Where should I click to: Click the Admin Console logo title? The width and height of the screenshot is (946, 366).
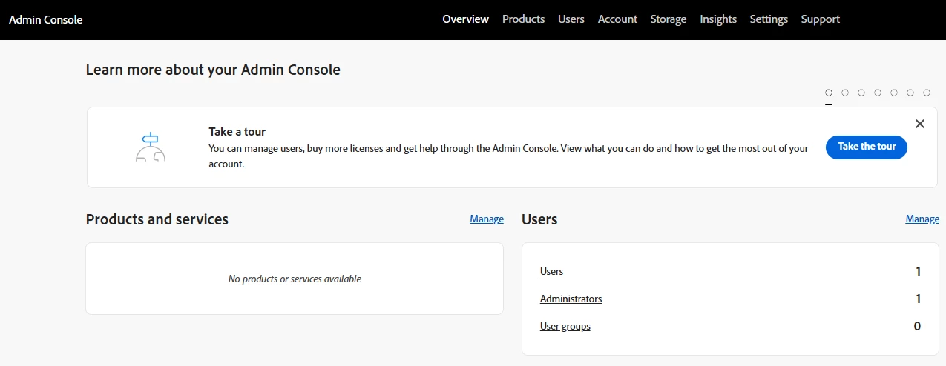pos(46,20)
